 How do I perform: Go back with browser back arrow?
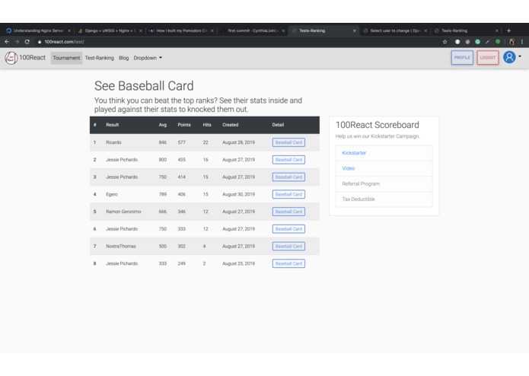(x=7, y=42)
